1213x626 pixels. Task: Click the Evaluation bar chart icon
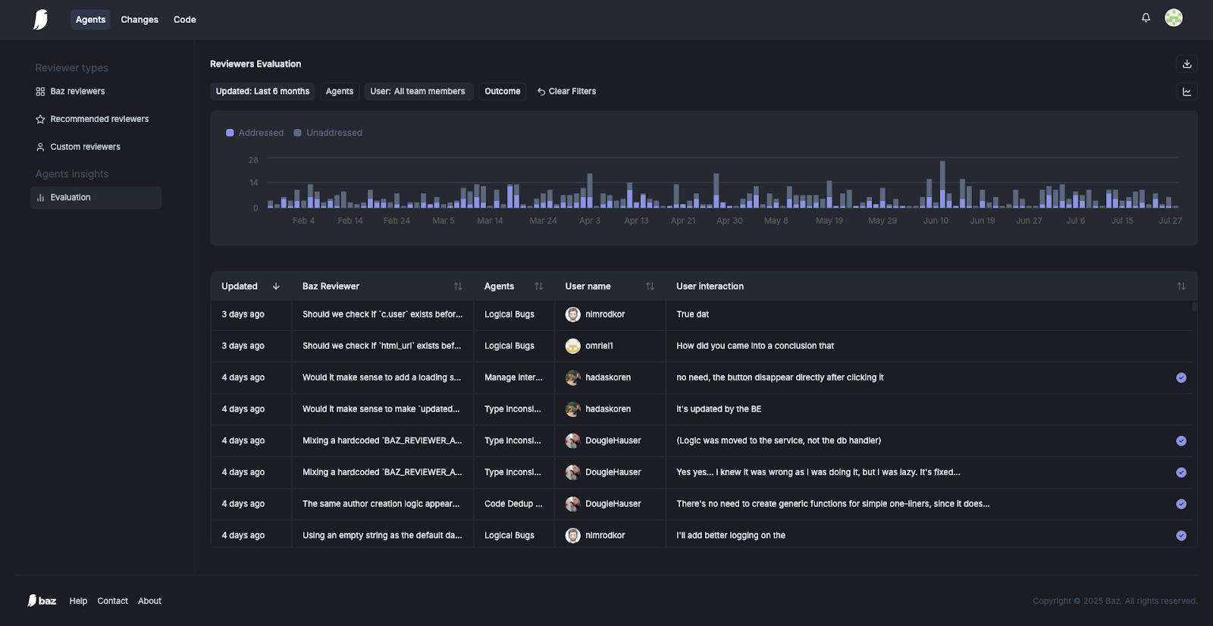tap(40, 198)
